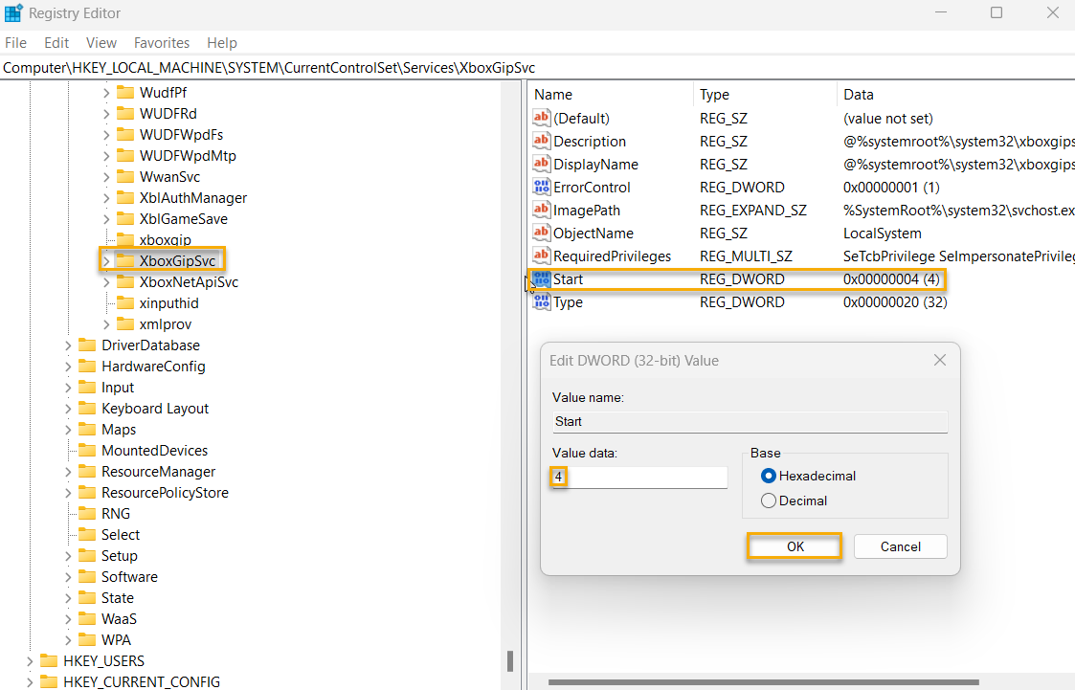The height and width of the screenshot is (690, 1075).
Task: Click the DWORD icon beside ErrorControl
Action: pos(542,188)
